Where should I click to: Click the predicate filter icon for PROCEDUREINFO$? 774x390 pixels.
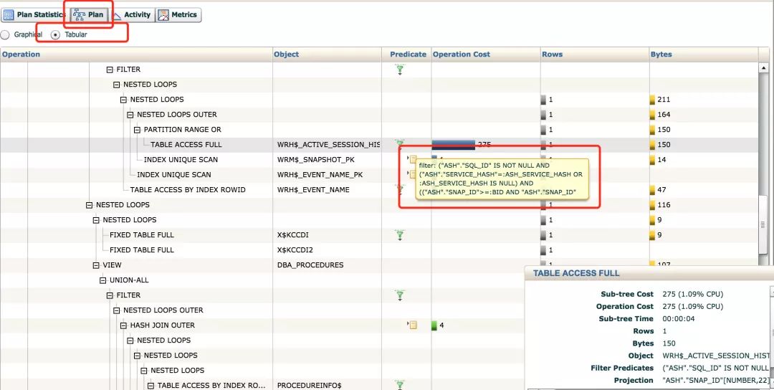[400, 384]
